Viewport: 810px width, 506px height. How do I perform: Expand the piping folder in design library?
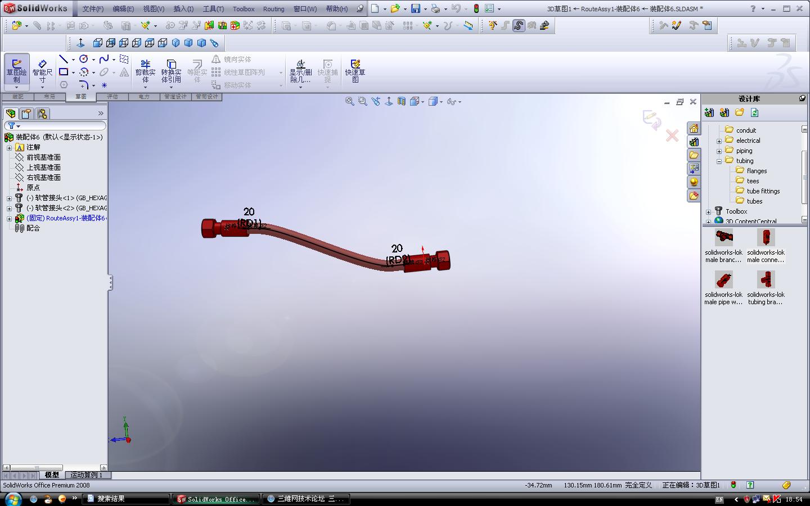(x=719, y=151)
